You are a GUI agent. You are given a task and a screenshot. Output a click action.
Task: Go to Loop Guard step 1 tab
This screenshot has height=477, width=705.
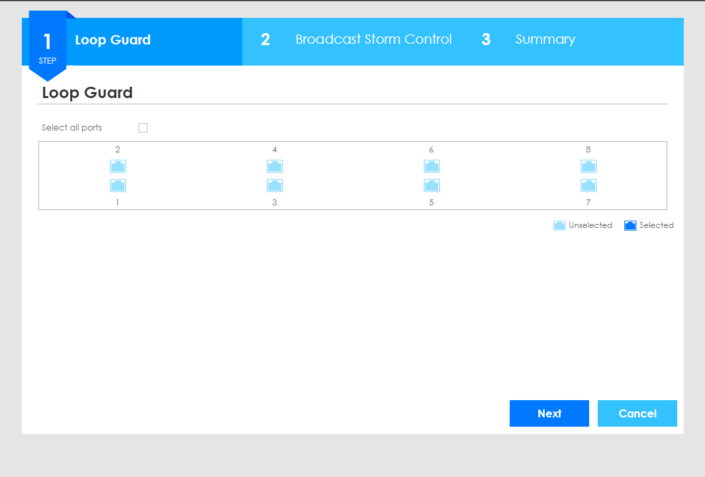132,41
